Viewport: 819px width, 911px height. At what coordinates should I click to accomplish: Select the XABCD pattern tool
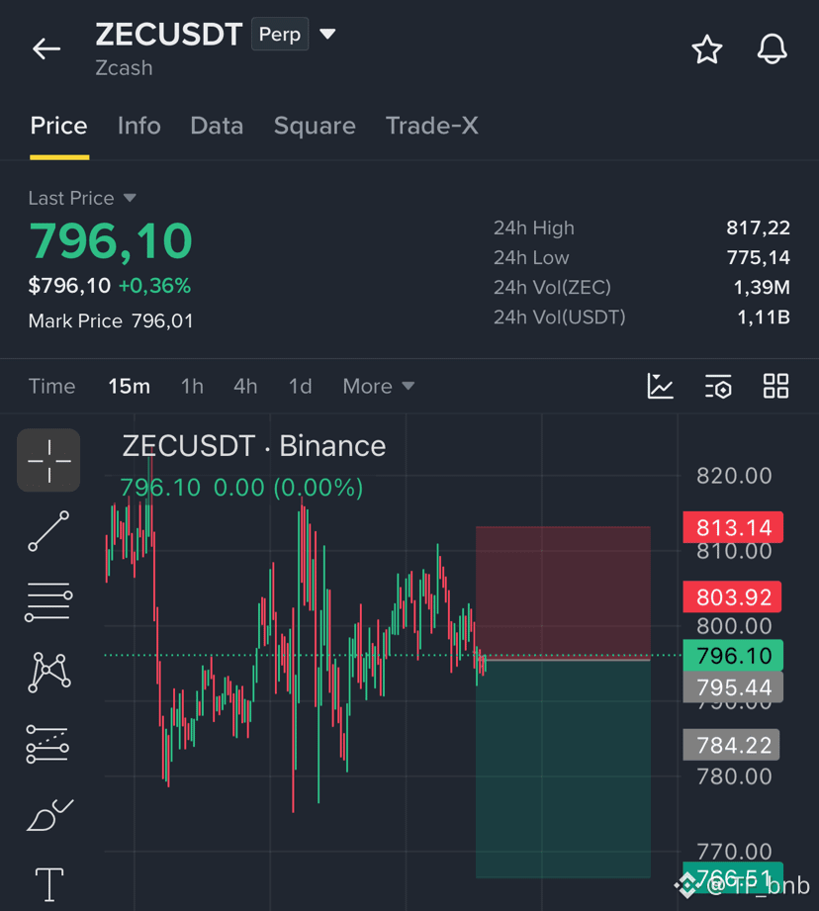click(x=48, y=673)
